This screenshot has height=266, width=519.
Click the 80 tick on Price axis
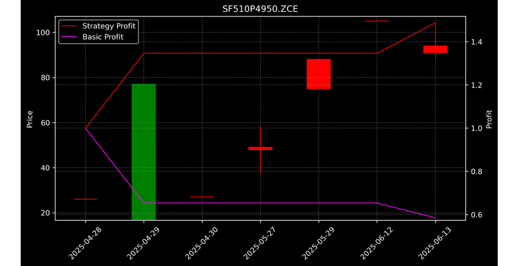click(46, 78)
